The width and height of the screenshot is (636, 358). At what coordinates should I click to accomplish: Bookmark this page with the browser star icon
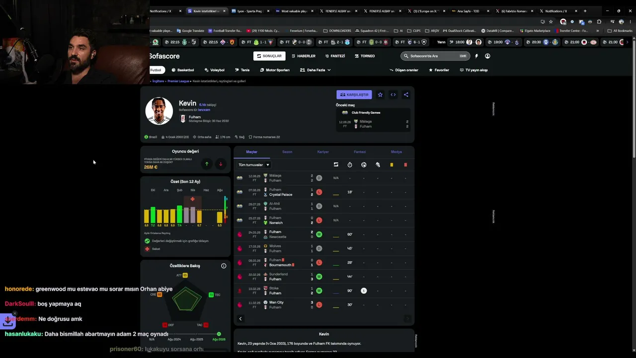point(551,21)
